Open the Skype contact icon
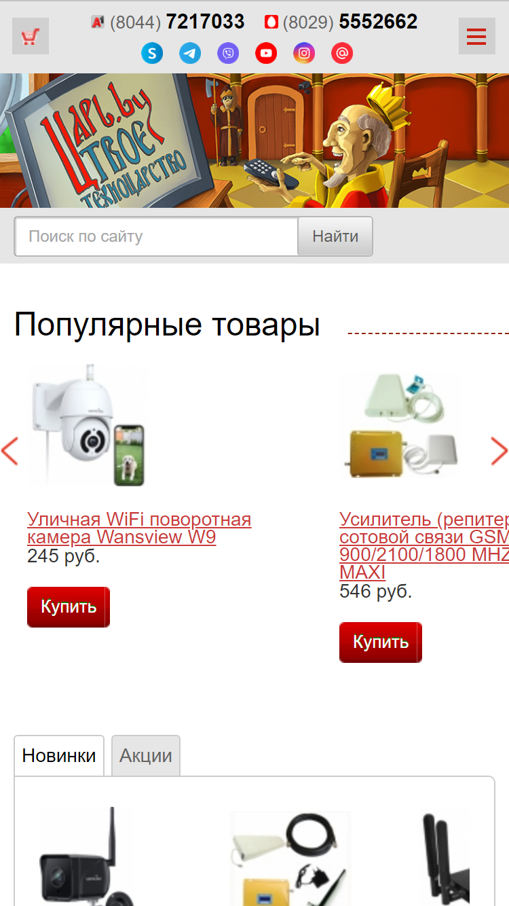Viewport: 509px width, 906px height. tap(152, 53)
